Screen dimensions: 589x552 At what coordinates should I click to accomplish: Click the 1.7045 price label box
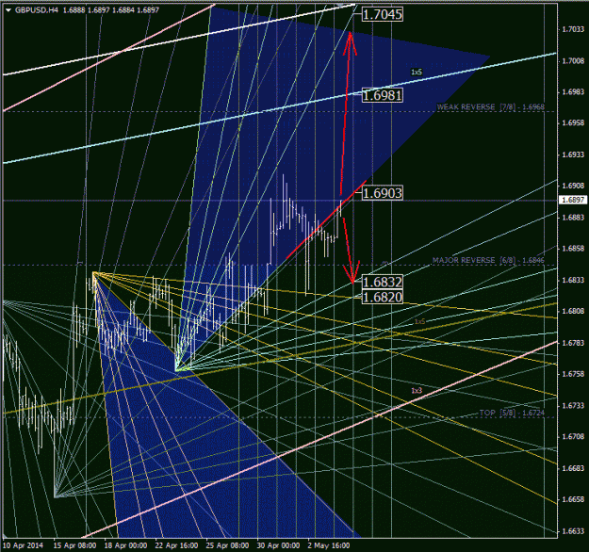pos(383,15)
